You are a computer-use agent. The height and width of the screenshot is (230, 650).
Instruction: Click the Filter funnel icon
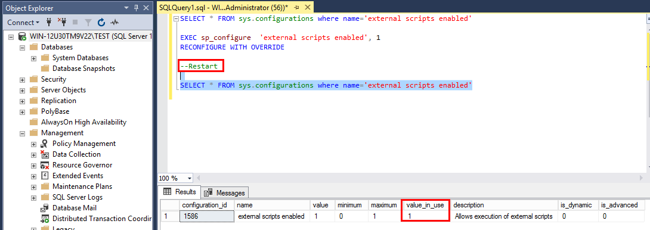point(88,22)
